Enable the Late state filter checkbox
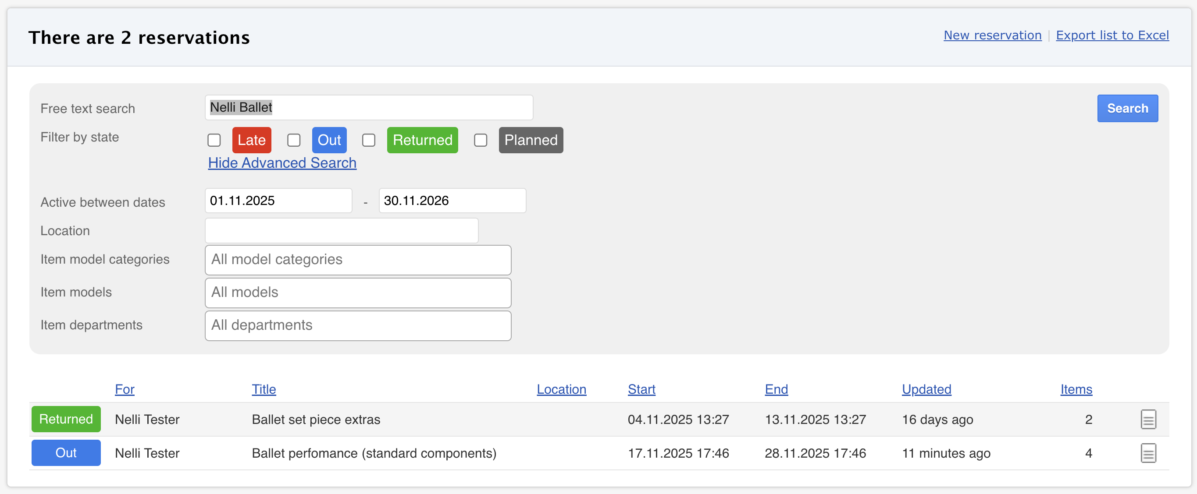This screenshot has width=1197, height=494. 214,140
